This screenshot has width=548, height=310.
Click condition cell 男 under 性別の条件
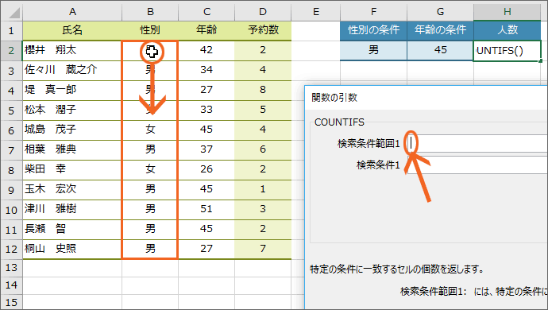tap(373, 50)
